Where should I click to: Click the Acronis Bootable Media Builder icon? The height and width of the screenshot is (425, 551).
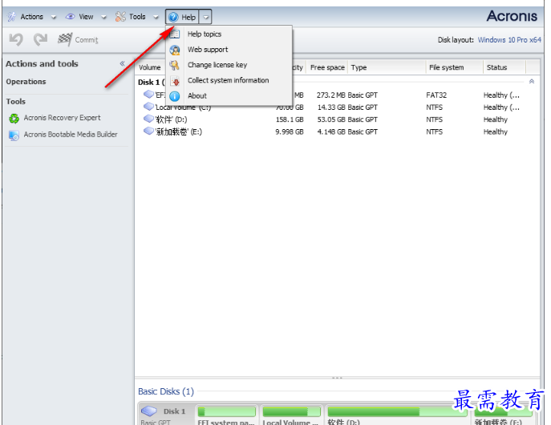[14, 136]
